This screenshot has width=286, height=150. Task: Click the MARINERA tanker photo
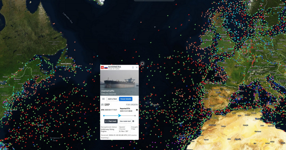click(x=119, y=82)
